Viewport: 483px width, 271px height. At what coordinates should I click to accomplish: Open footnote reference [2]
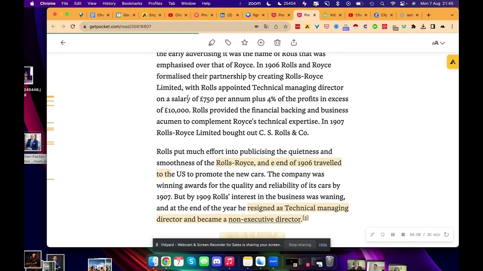point(306,218)
